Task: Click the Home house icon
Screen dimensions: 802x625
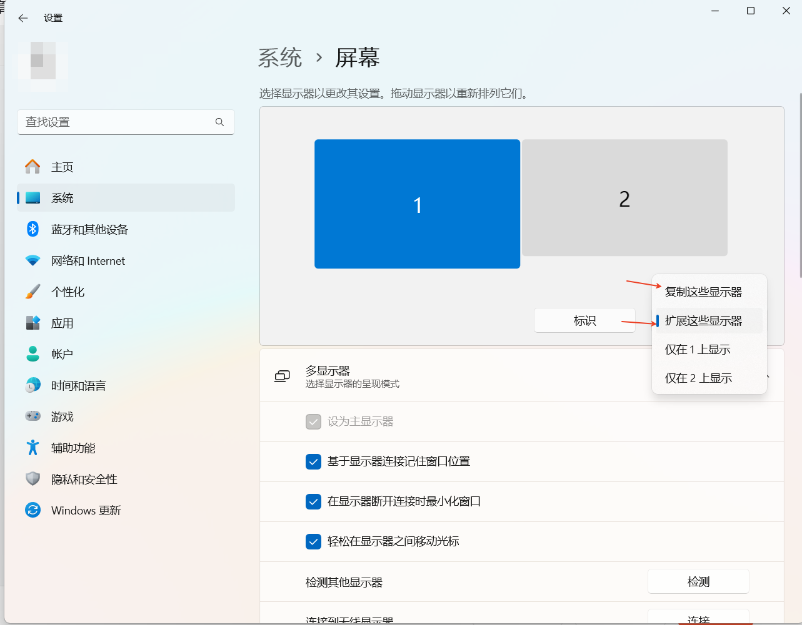Action: (33, 167)
